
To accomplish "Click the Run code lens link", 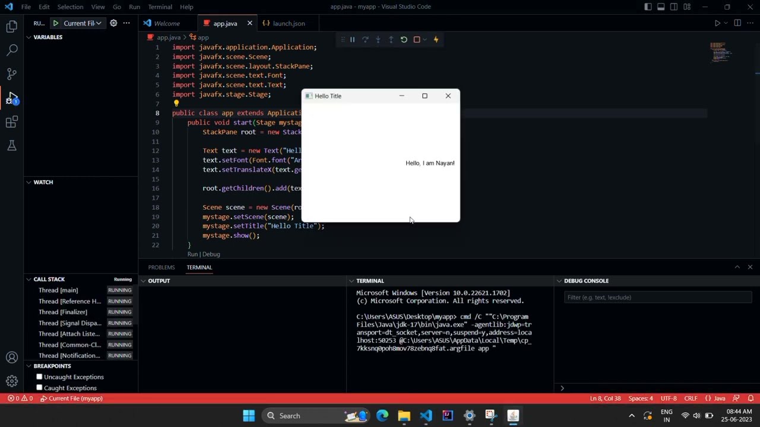I will pyautogui.click(x=192, y=254).
